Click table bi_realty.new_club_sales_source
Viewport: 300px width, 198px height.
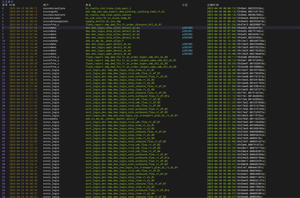pyautogui.click(x=108, y=15)
